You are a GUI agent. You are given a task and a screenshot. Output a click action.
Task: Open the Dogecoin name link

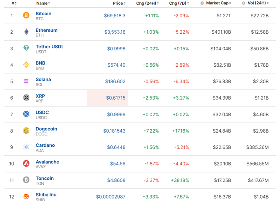46,129
